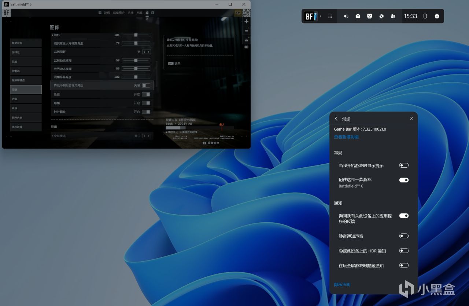Select the 图像 settings category

point(26,90)
